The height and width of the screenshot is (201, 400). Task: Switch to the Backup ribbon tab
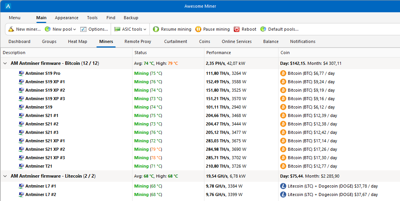pos(131,18)
